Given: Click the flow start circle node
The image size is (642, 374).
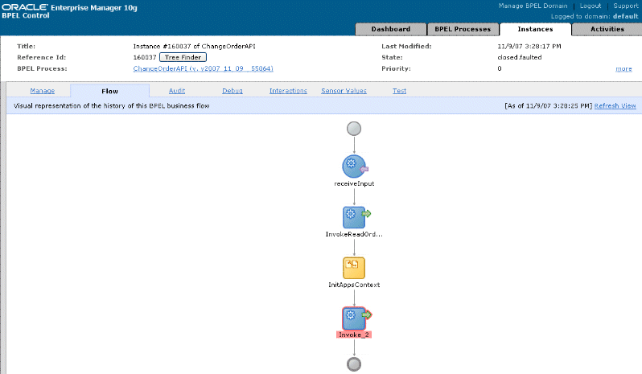Looking at the screenshot, I should tap(354, 129).
